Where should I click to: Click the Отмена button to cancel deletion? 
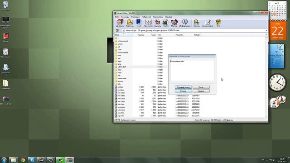[x=183, y=91]
